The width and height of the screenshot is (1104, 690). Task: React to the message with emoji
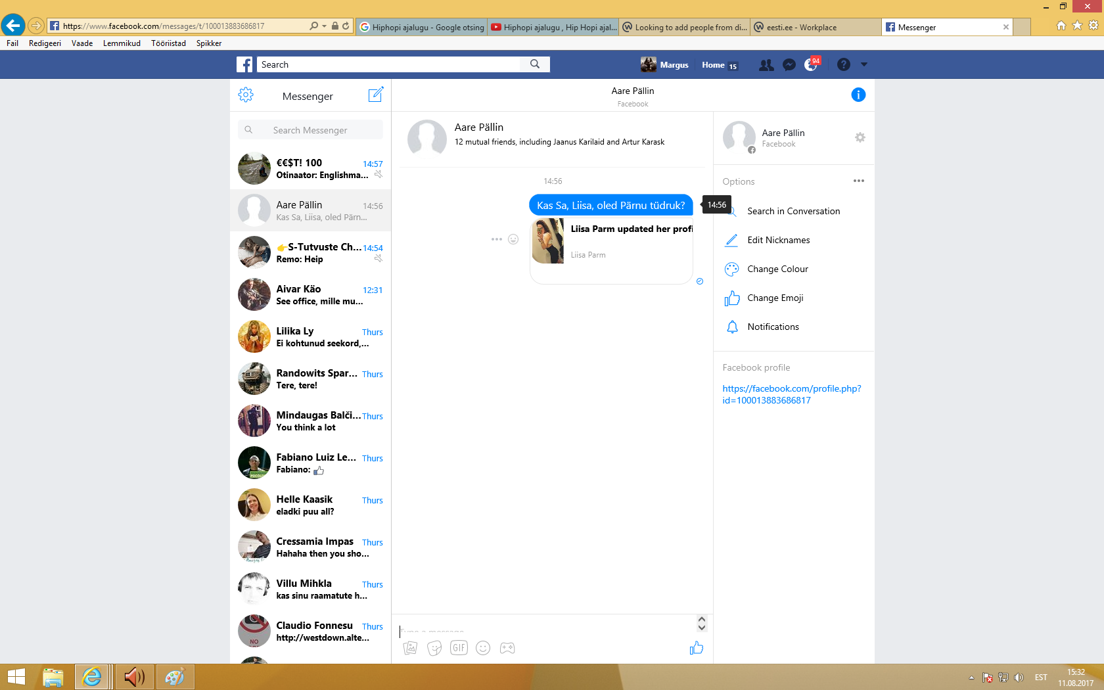pos(513,239)
